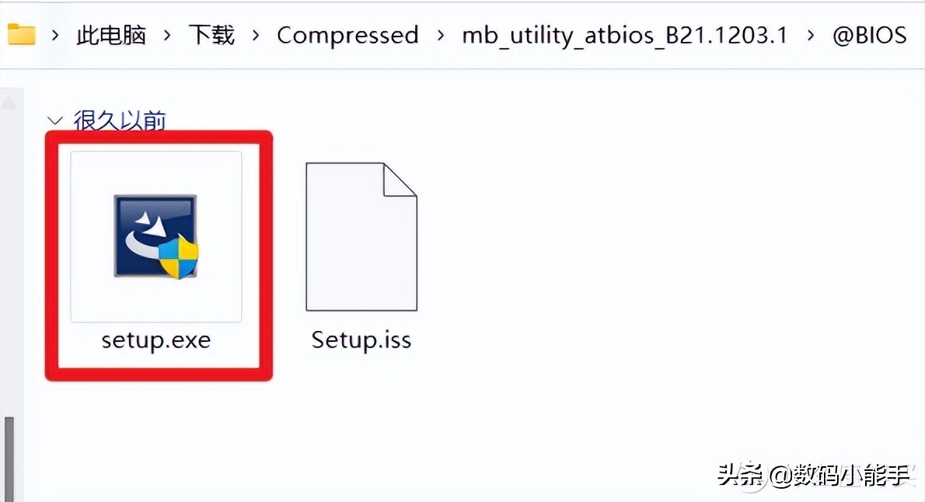925x502 pixels.
Task: Click the Setup.iss file name label
Action: [361, 340]
